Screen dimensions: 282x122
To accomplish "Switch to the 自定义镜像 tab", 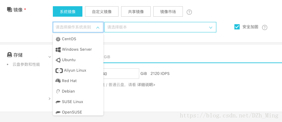I will click(x=102, y=11).
